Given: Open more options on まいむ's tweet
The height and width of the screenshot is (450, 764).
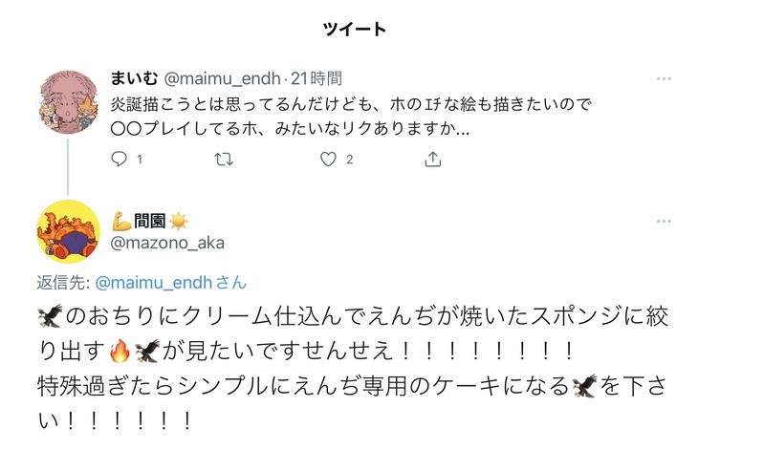Looking at the screenshot, I should point(664,78).
